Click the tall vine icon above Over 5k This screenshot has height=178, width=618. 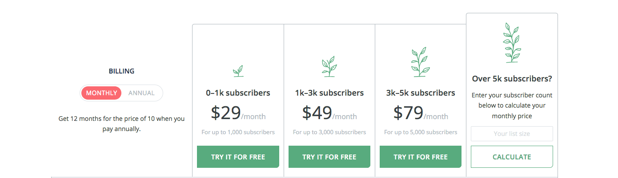click(x=512, y=43)
